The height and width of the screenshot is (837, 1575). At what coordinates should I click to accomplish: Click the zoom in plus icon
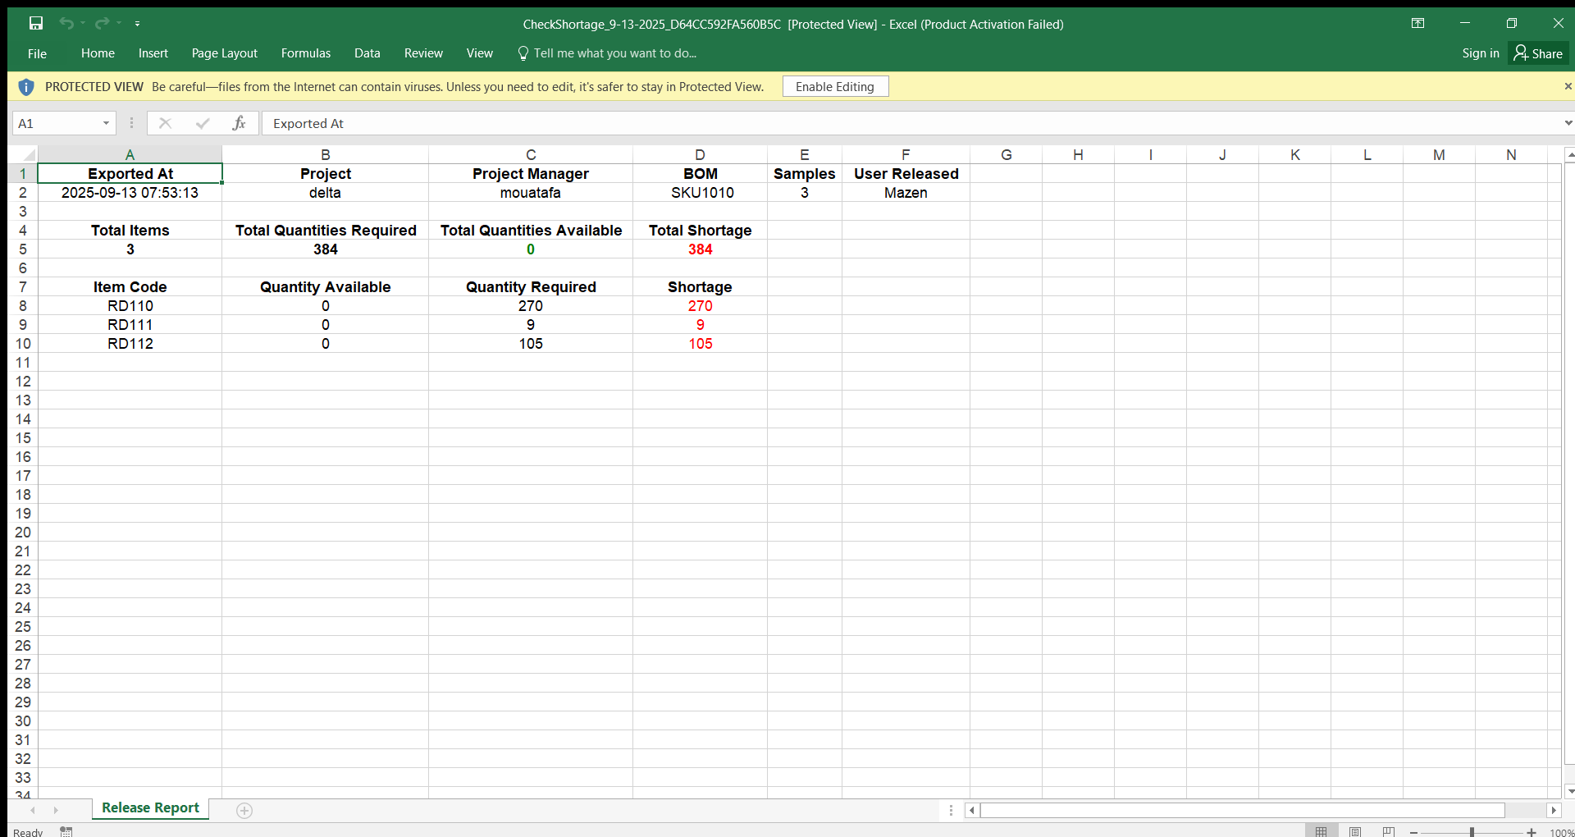click(1531, 832)
